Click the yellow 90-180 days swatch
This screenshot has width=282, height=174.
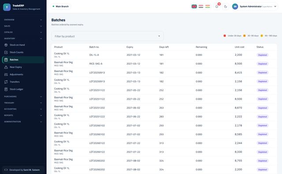coord(262,36)
